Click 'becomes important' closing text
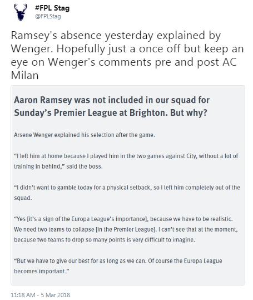This screenshot has width=253, height=300. (x=41, y=271)
